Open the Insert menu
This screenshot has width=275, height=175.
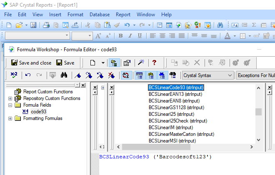pos(55,15)
